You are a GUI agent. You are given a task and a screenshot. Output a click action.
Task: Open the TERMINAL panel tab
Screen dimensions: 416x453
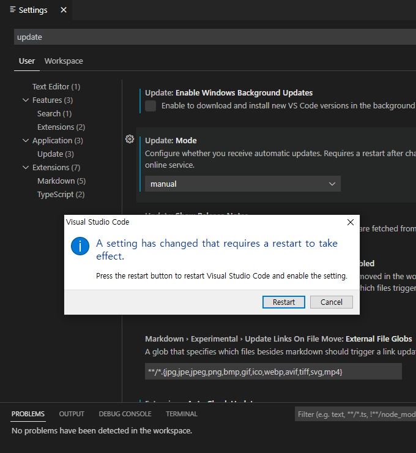[x=182, y=414]
